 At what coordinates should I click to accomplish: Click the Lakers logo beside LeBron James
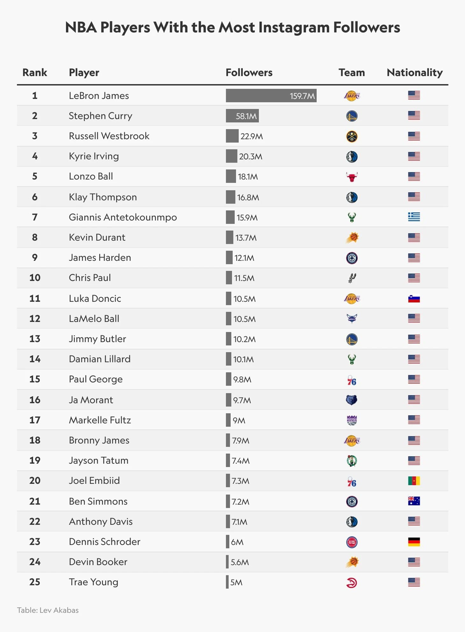point(352,96)
